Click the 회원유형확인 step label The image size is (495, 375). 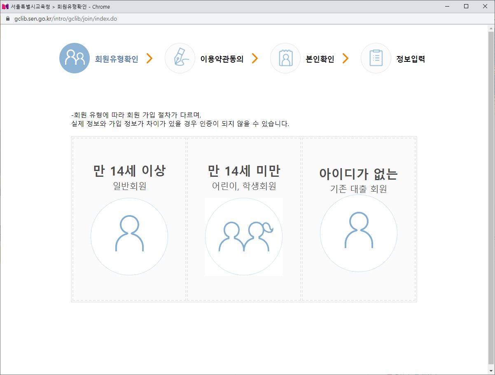(117, 59)
